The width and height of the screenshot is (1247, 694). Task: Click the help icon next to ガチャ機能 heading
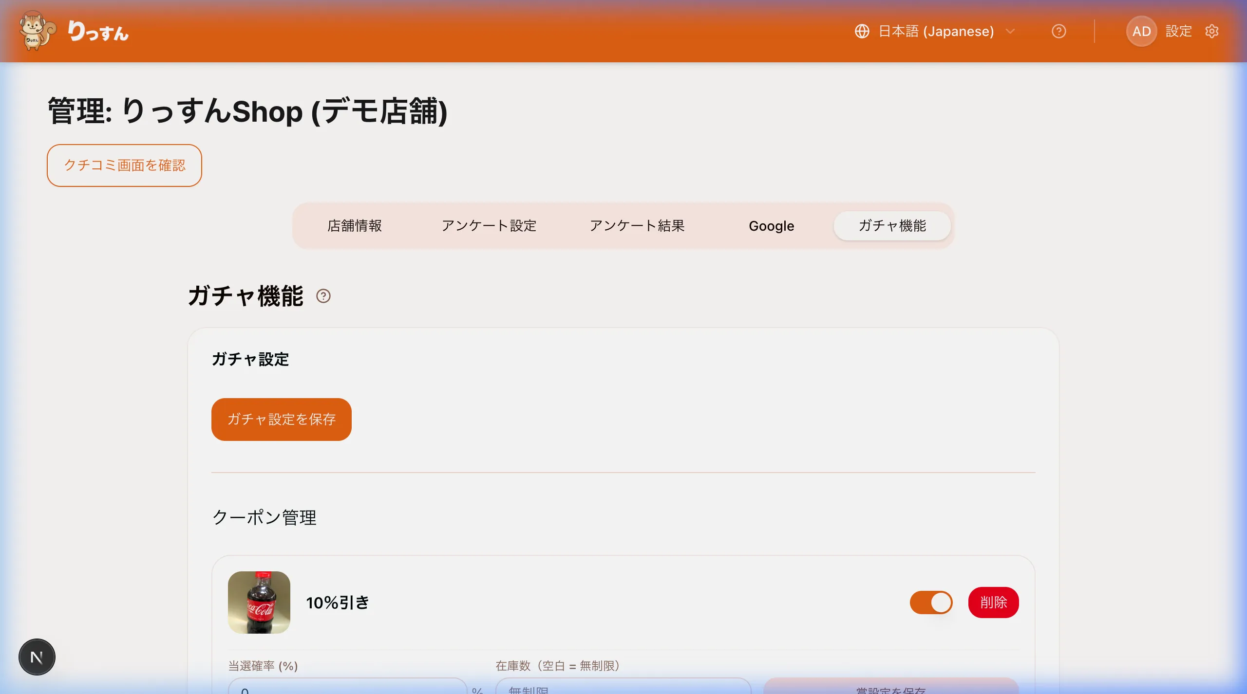tap(323, 296)
